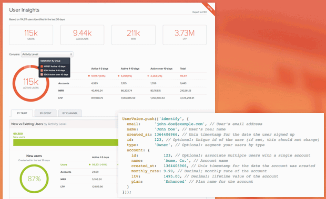Click the 40,495.24 MRR cell
This screenshot has height=199, width=326.
(x=97, y=91)
